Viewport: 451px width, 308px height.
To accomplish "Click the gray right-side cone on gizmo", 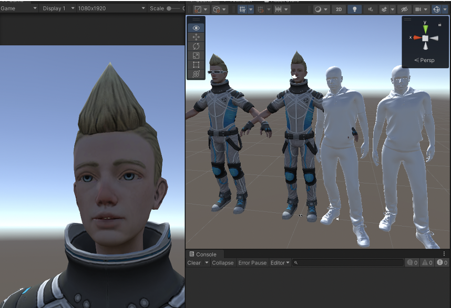I will click(x=434, y=38).
